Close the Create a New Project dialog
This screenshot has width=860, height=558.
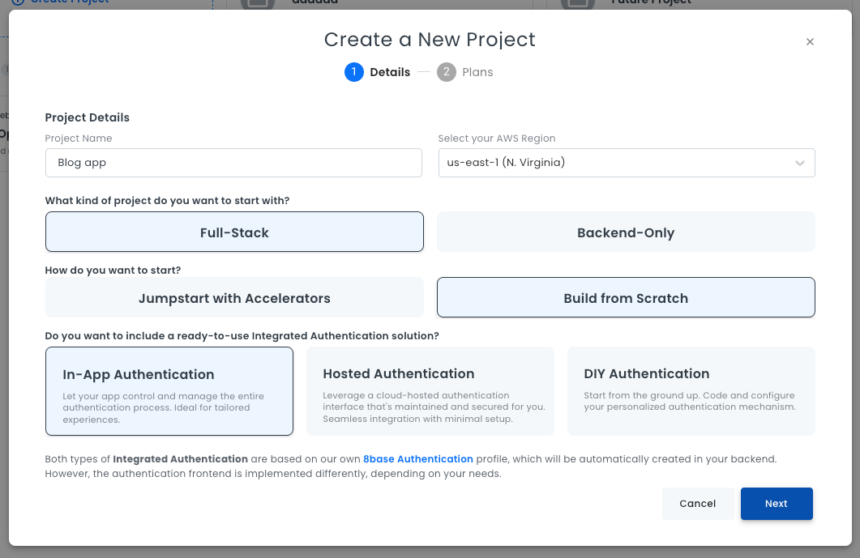point(810,42)
